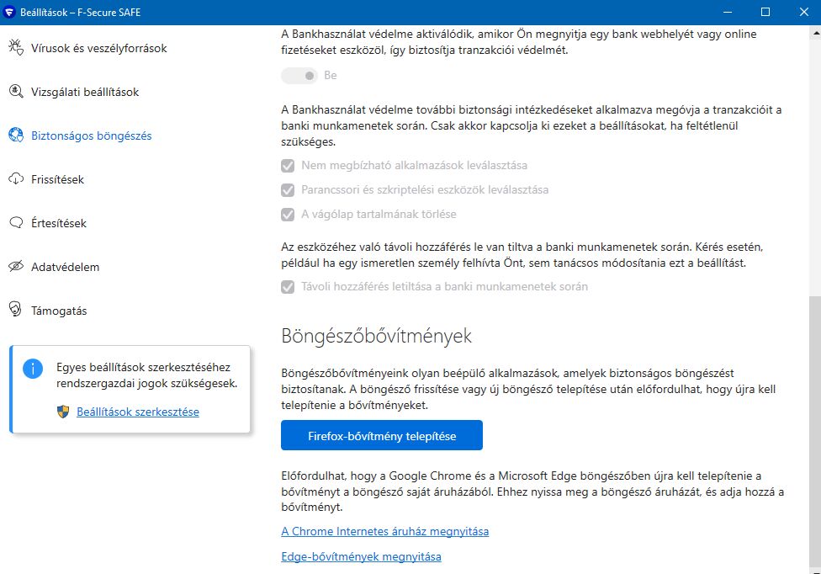The height and width of the screenshot is (574, 821).
Task: Toggle A vágólap tartalmának törlése checkbox
Action: 288,215
